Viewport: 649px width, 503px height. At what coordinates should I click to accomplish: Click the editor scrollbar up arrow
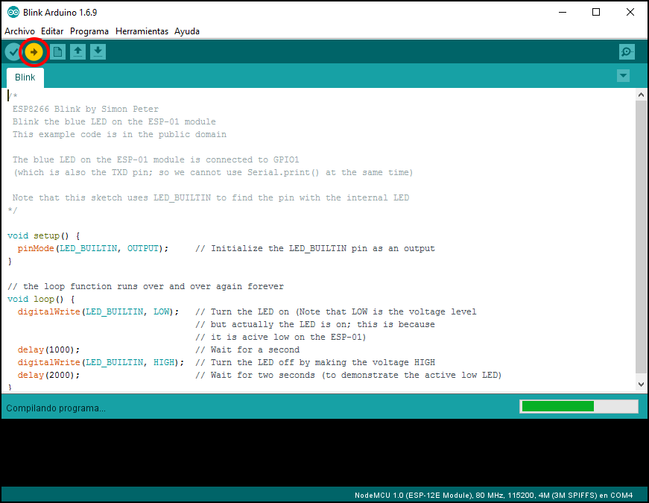click(x=641, y=95)
